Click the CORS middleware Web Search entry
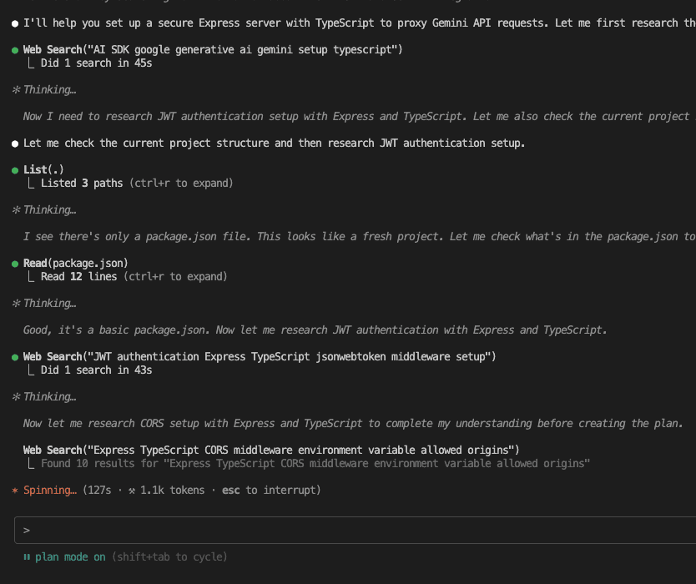This screenshot has width=696, height=584. pos(271,450)
